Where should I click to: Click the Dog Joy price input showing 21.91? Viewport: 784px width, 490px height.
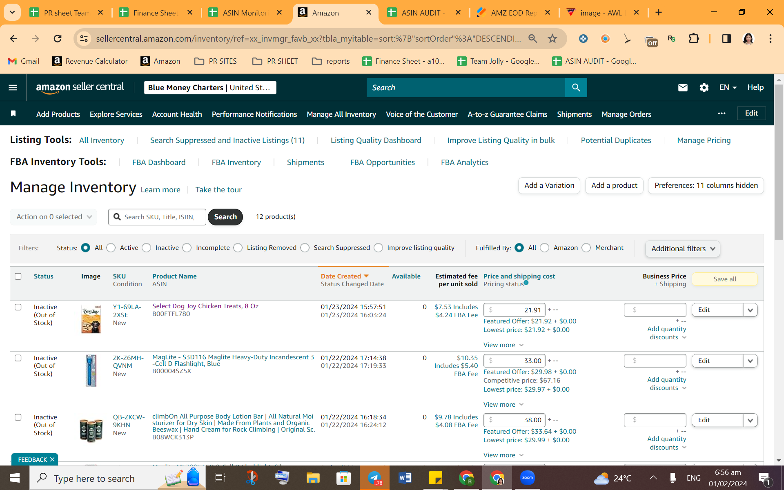pyautogui.click(x=514, y=310)
